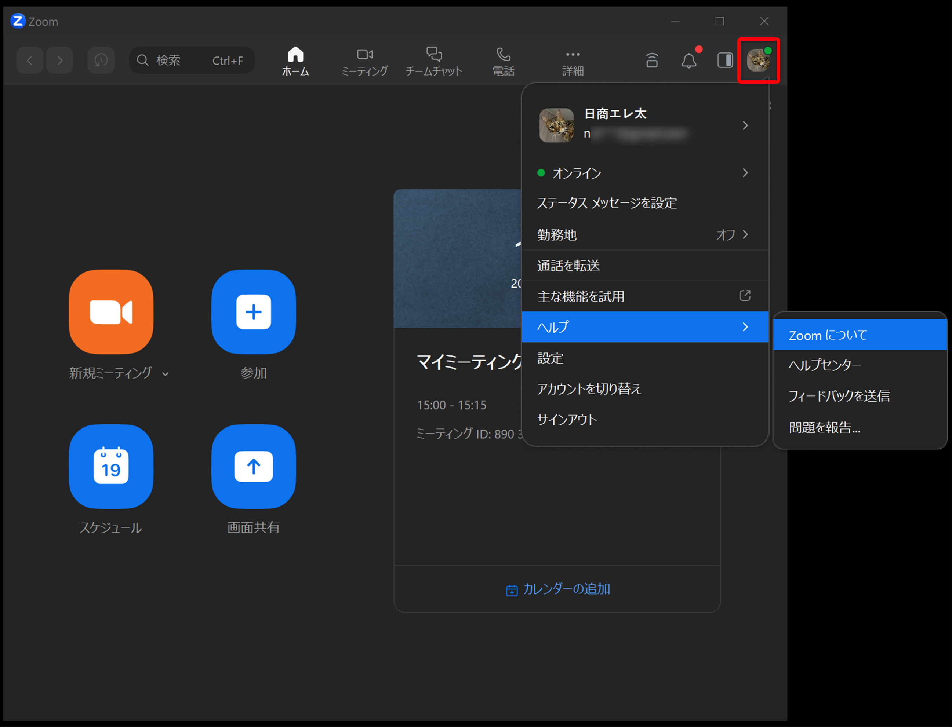Click the profile avatar in toolbar
Screen dimensions: 952x727
pyautogui.click(x=759, y=60)
